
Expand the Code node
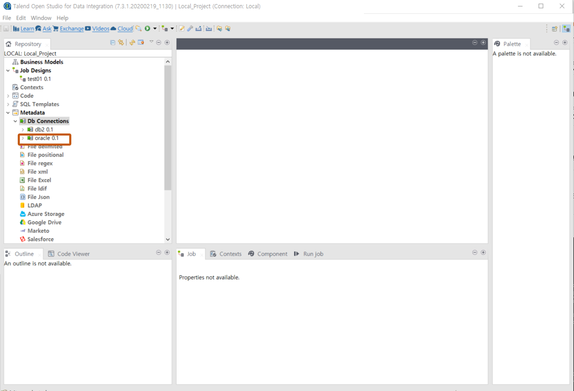click(8, 96)
